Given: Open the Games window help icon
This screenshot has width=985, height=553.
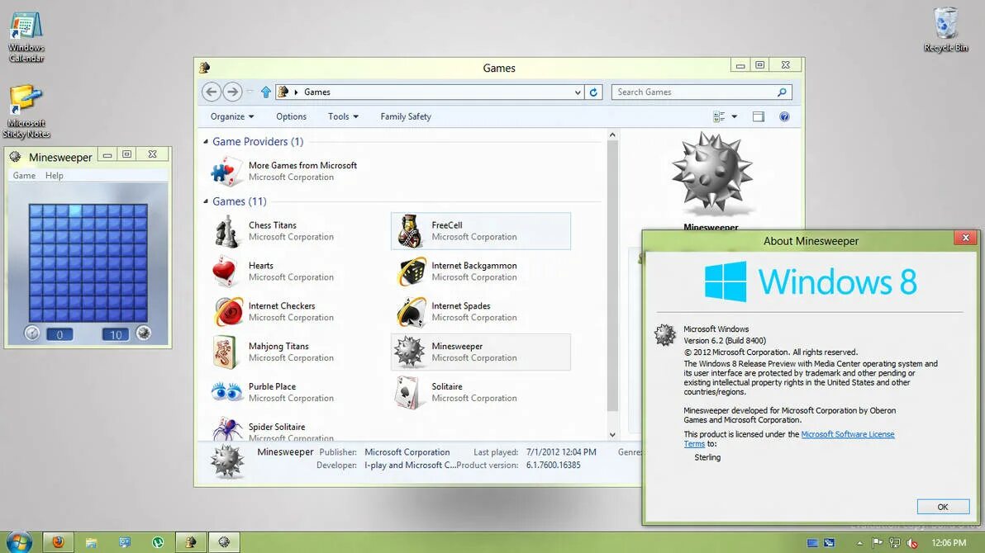Looking at the screenshot, I should click(784, 116).
